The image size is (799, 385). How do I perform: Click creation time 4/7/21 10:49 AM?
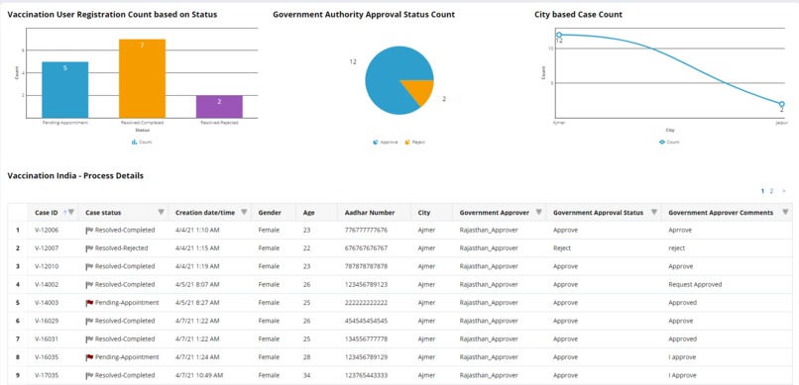199,375
